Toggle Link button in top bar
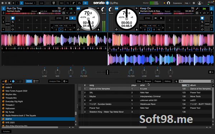This screenshot has height=134, width=215. (42, 3)
